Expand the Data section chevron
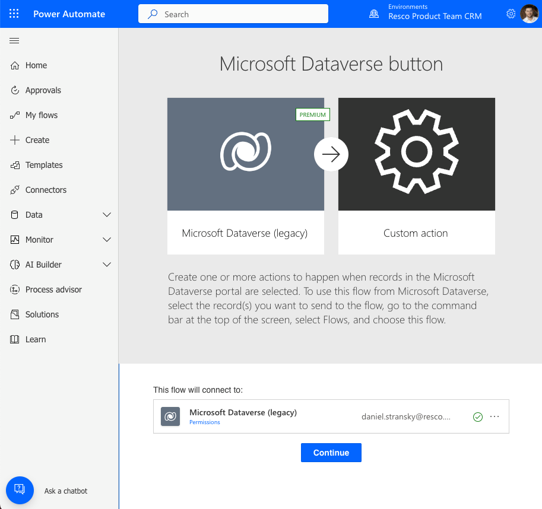 point(107,215)
